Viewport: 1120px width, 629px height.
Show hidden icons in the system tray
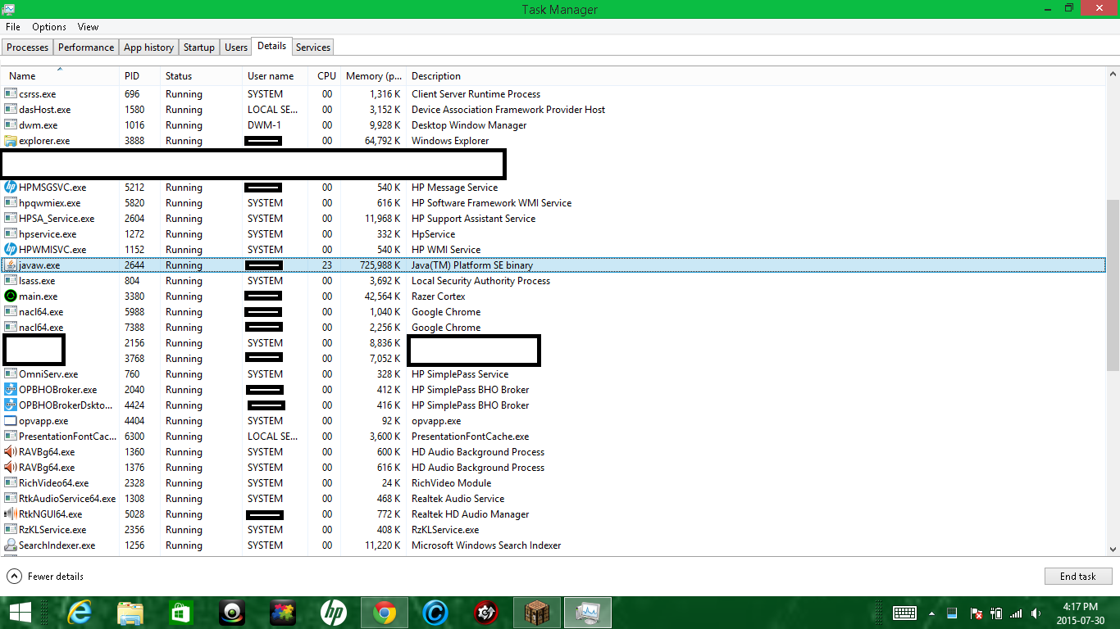pos(931,613)
